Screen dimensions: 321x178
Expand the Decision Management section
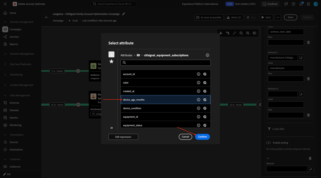tap(5, 54)
